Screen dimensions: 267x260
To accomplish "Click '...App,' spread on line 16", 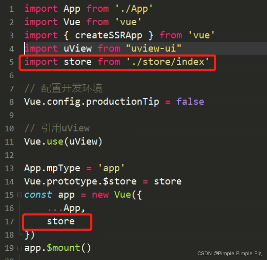I will click(x=66, y=208).
